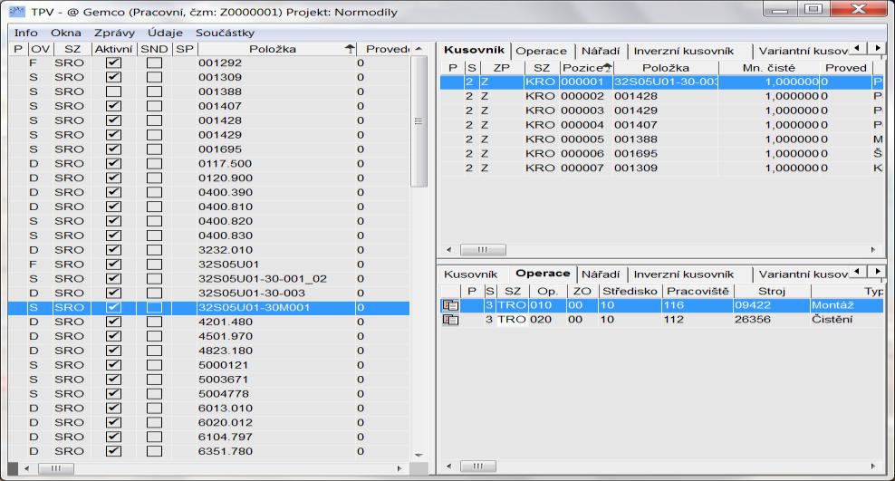This screenshot has height=481, width=895.
Task: Click the left list horizontal scrollbar thumb
Action: pyautogui.click(x=55, y=468)
